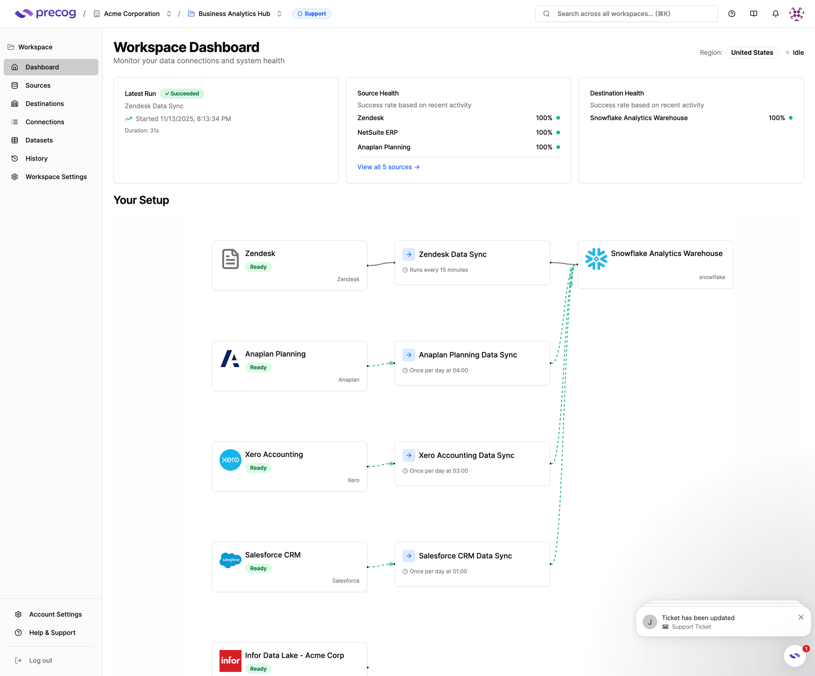Click the Support badge in the header
815x676 pixels.
(x=311, y=13)
